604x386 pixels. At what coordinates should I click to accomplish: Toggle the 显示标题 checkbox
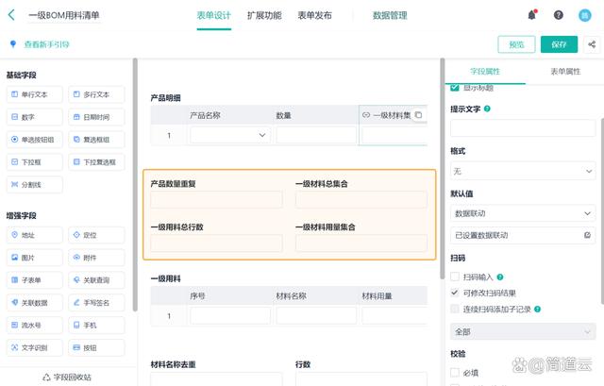[455, 88]
